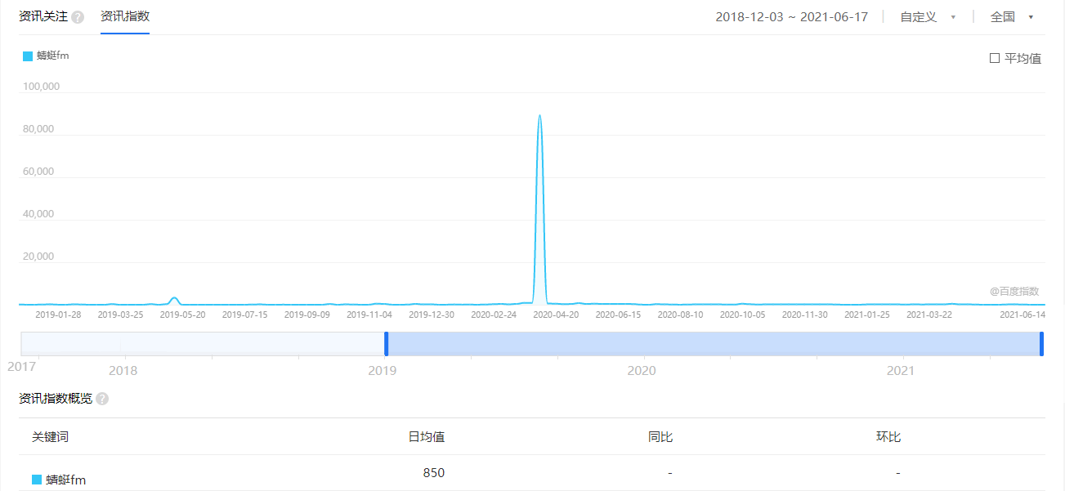
Task: Click the @百度指数 watermark
Action: [x=1016, y=291]
